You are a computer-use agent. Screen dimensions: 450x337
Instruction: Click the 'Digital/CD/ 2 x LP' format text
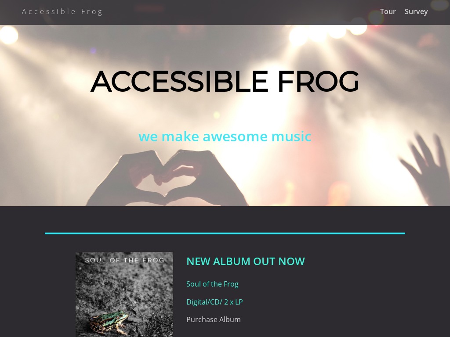(x=214, y=302)
